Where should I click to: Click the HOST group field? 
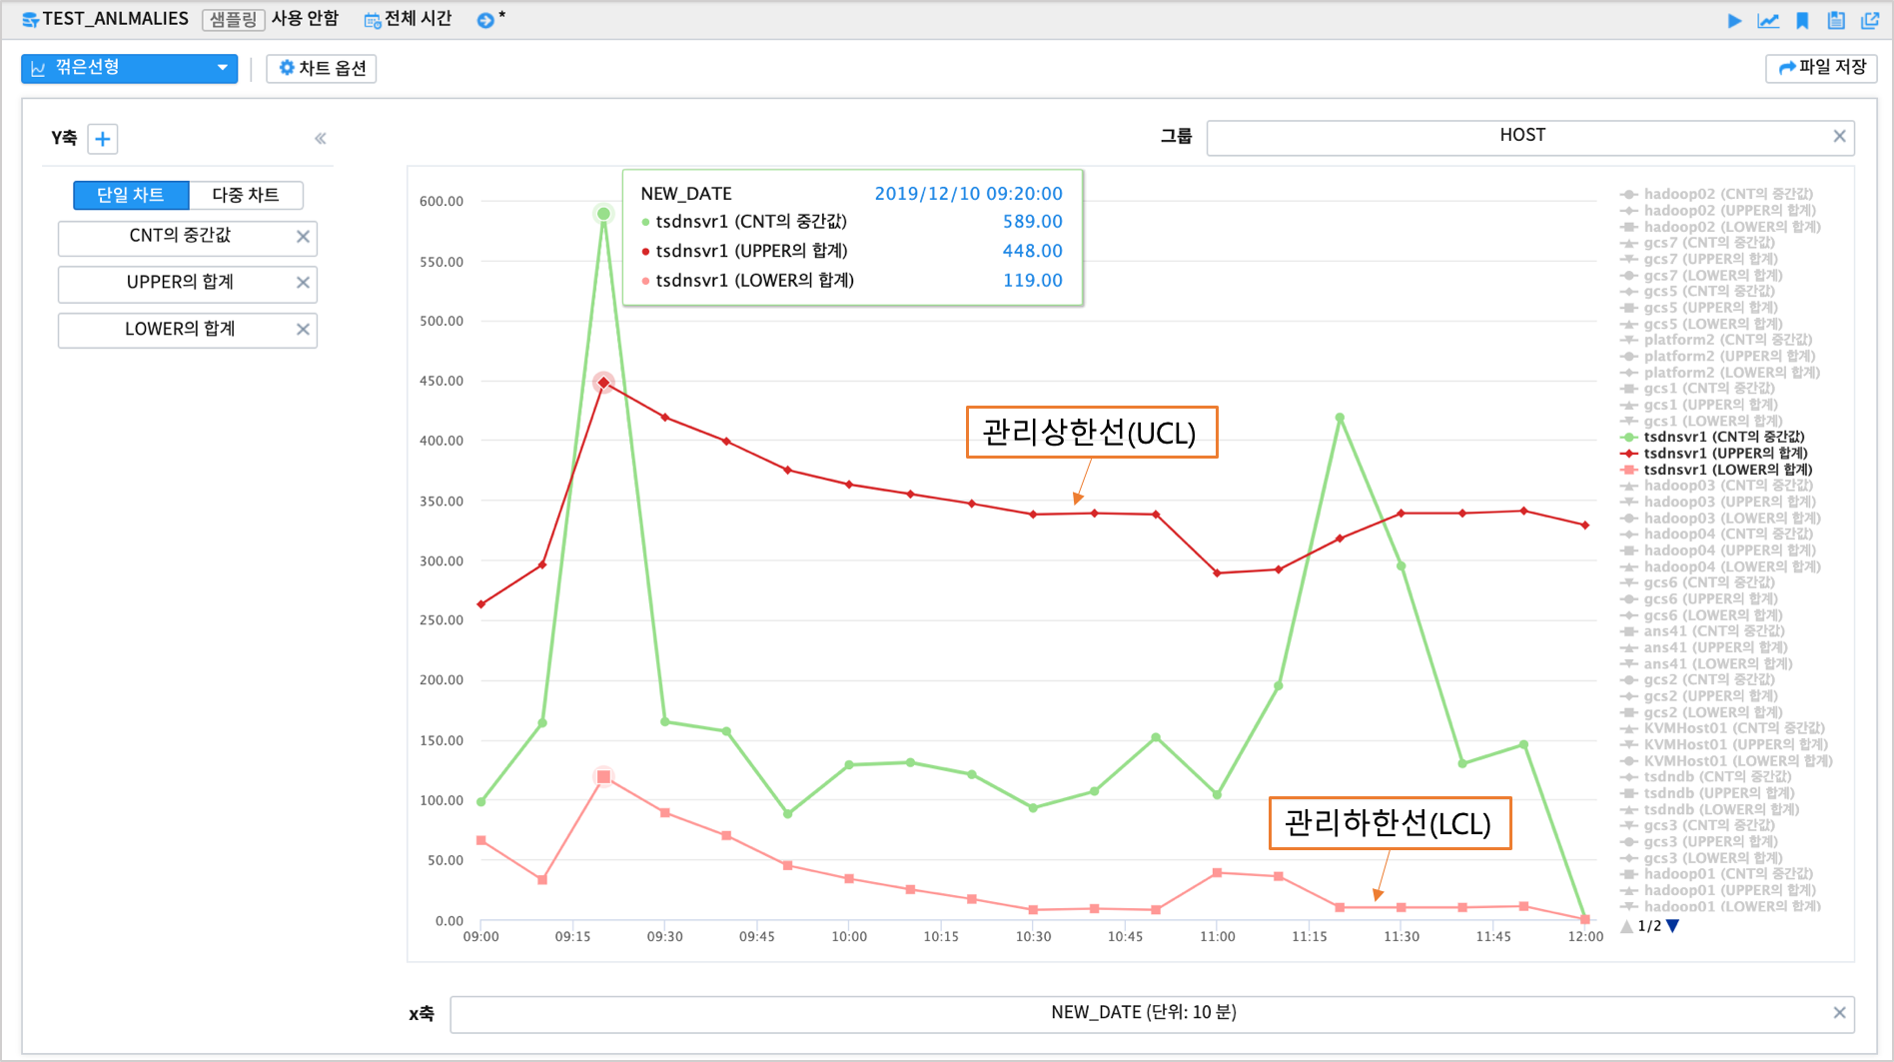coord(1530,137)
